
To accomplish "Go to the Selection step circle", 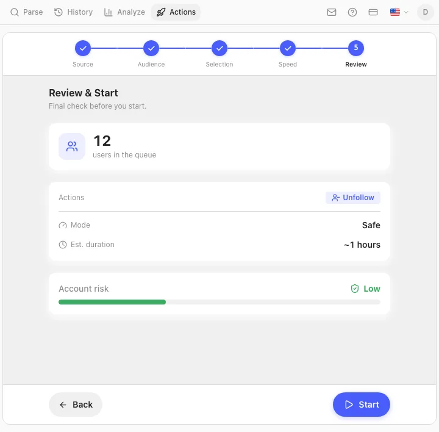I will [x=220, y=48].
